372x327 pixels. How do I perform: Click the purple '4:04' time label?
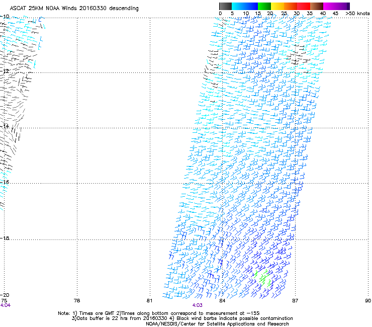[x=6, y=305]
